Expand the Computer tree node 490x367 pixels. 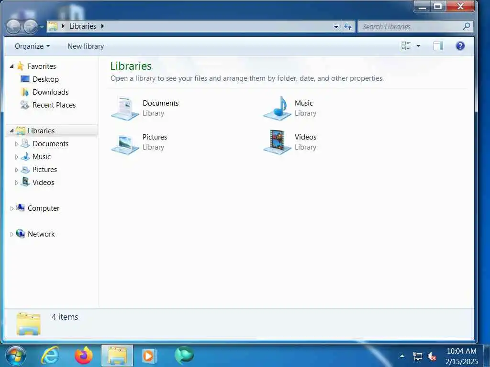(x=11, y=208)
